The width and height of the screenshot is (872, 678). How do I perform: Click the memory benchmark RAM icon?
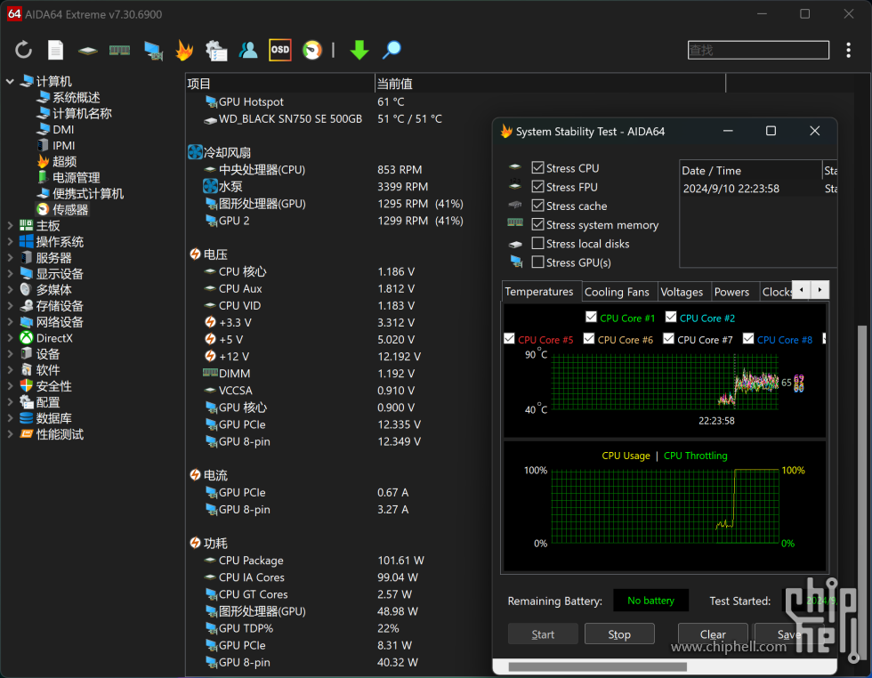(119, 51)
